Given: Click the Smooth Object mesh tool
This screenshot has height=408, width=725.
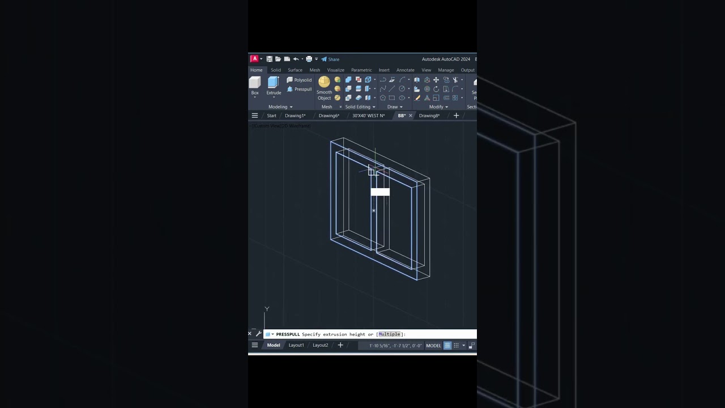Looking at the screenshot, I should [324, 88].
